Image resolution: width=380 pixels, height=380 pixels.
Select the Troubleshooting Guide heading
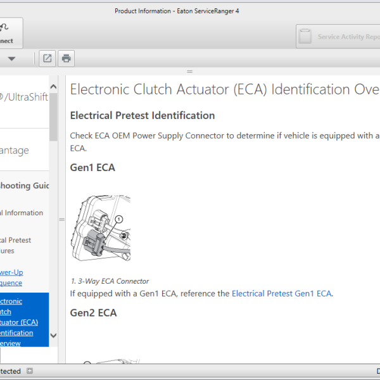coord(24,186)
